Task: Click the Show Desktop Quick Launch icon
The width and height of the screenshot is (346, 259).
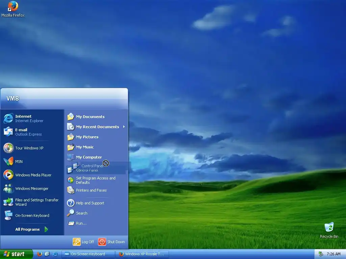Action: [47, 254]
